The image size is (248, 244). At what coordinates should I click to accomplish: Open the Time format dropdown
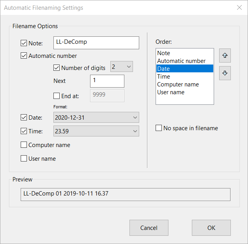tap(96, 131)
